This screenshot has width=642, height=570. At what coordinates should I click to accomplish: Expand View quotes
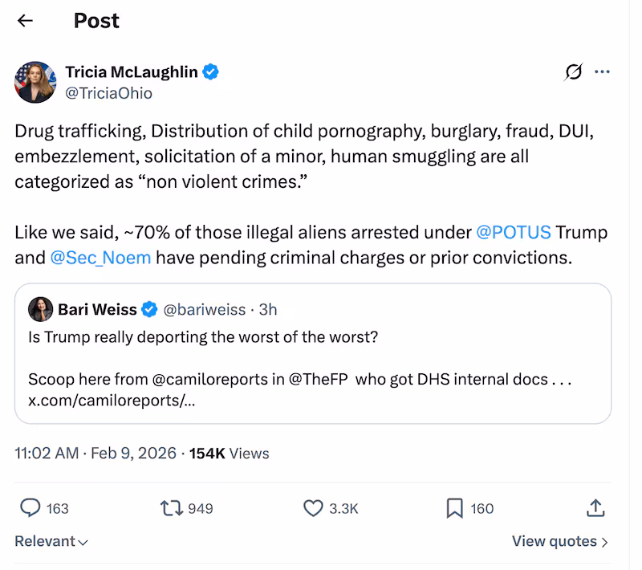click(560, 541)
